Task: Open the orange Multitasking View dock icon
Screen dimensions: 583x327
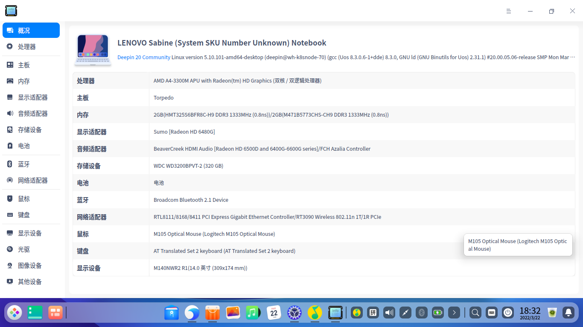Action: [55, 313]
